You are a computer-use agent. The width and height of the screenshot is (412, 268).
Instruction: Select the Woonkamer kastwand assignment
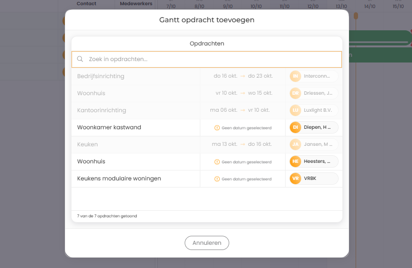coord(109,127)
